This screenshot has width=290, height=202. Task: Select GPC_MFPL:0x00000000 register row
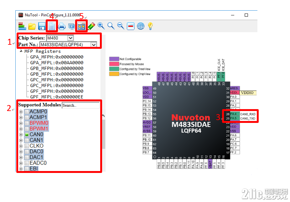pyautogui.click(x=57, y=85)
